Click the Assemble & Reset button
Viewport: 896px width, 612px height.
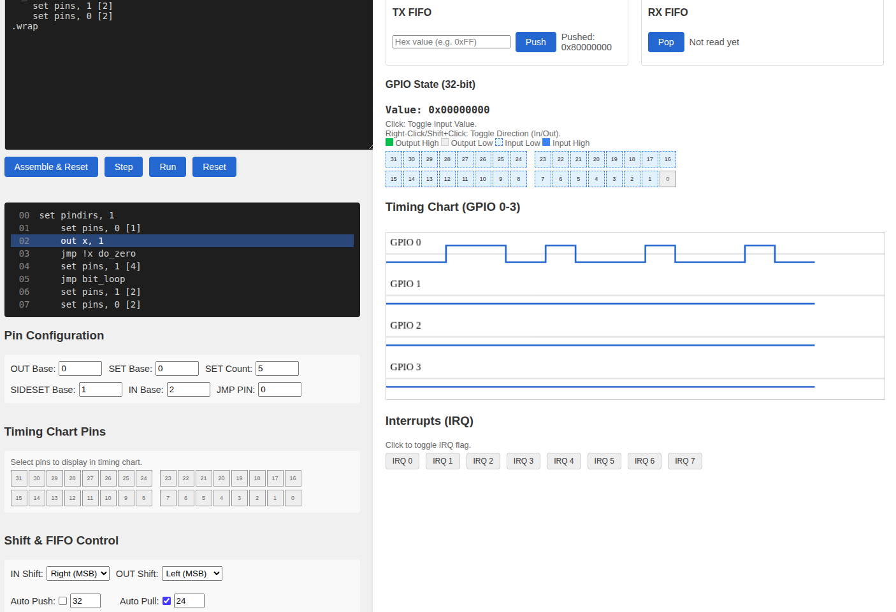[51, 167]
